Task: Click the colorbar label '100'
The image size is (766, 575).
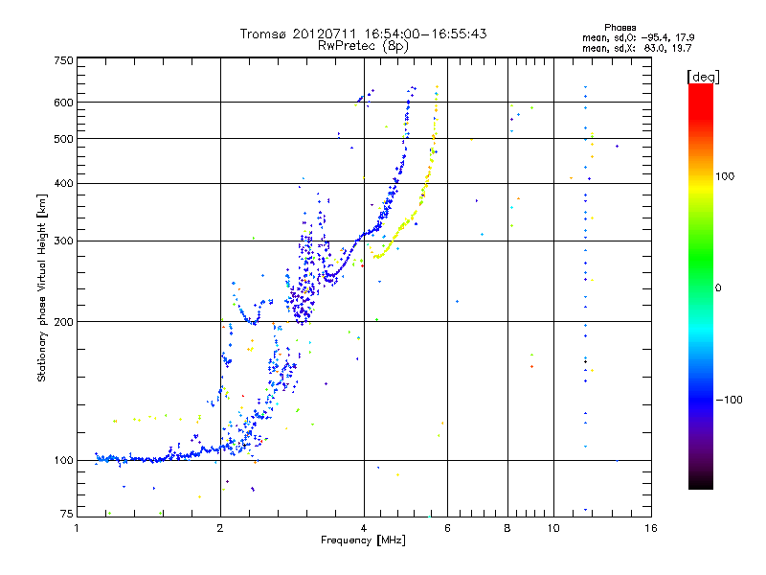Action: 725,176
